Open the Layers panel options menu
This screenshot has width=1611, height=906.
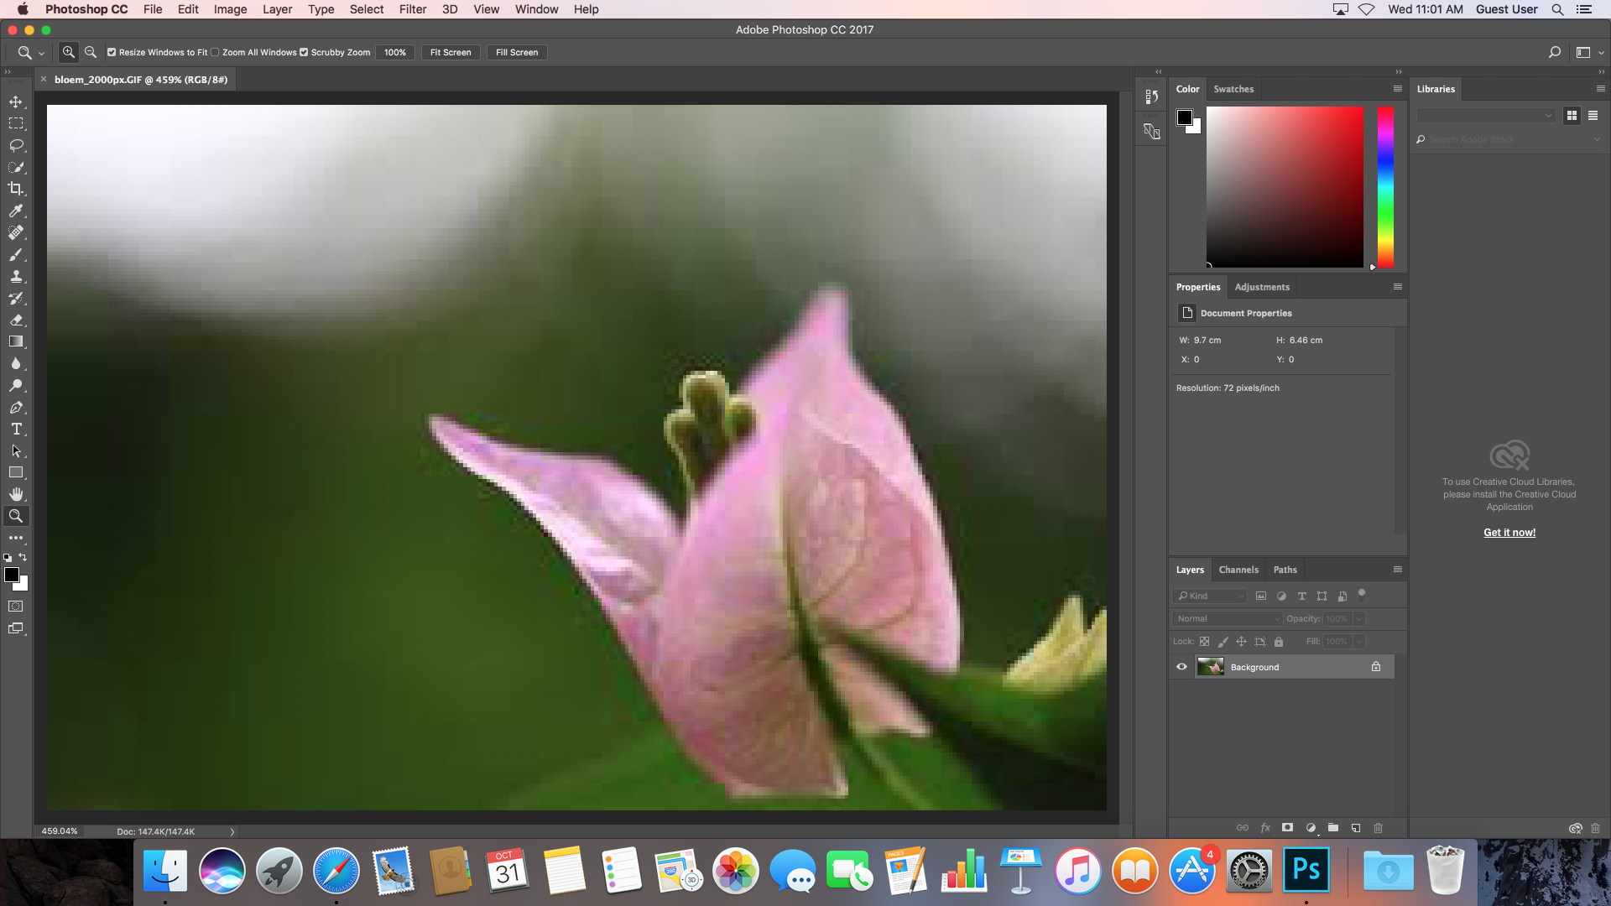[x=1398, y=570]
